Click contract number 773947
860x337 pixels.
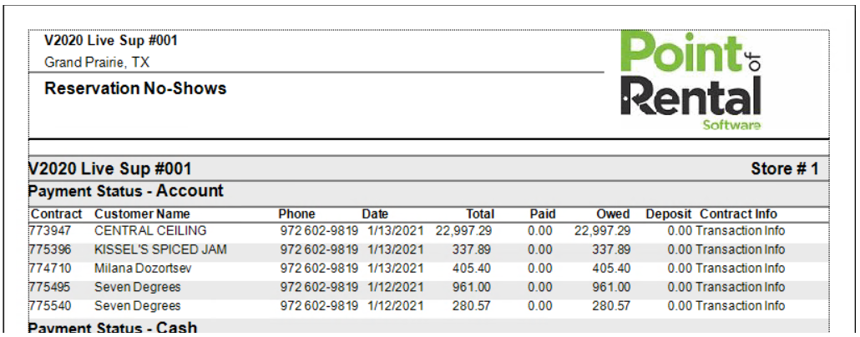coord(48,230)
